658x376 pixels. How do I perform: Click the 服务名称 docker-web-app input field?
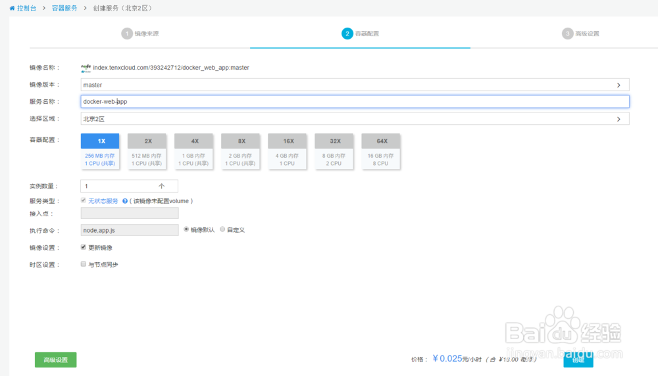pos(355,101)
